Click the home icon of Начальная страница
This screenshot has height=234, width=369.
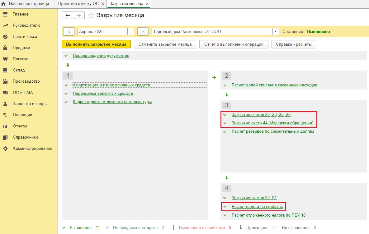click(3, 4)
